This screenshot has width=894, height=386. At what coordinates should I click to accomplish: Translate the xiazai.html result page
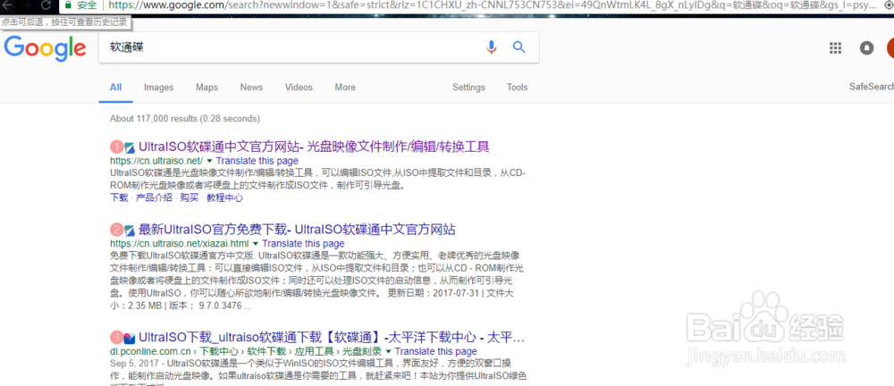coord(303,244)
